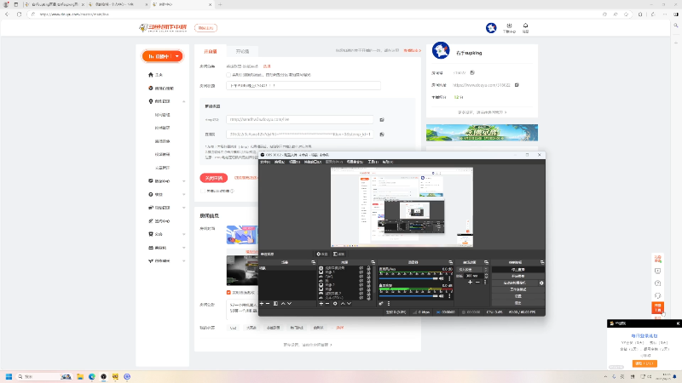682x383 pixels.
Task: Click the Windows Start button
Action: (x=9, y=376)
